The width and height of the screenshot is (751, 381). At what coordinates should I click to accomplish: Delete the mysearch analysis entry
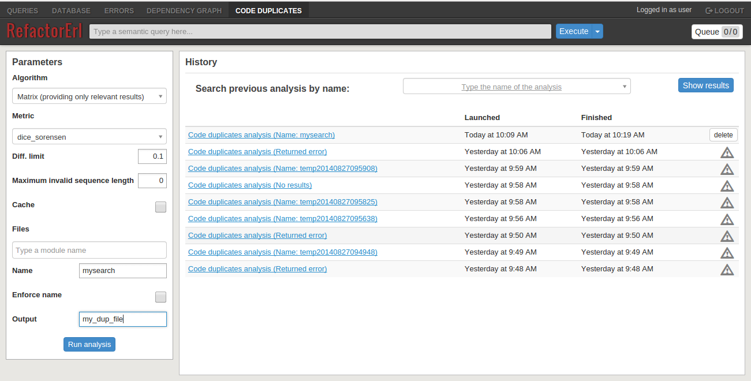point(723,135)
